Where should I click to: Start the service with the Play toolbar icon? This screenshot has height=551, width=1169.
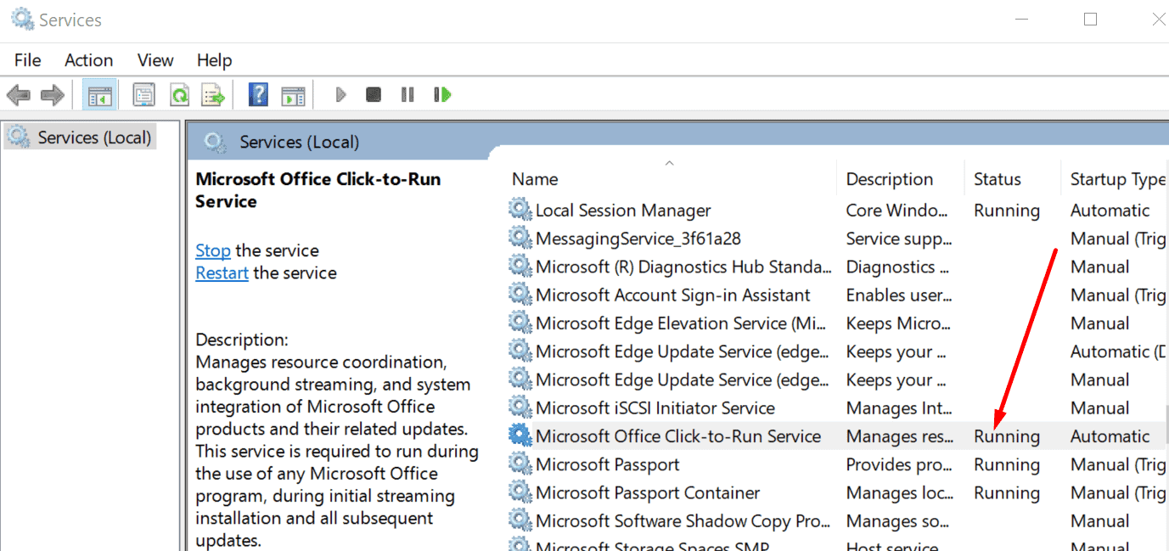(340, 94)
